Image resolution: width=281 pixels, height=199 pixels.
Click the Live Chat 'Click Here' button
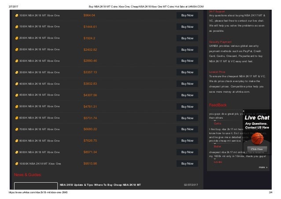coord(257,149)
